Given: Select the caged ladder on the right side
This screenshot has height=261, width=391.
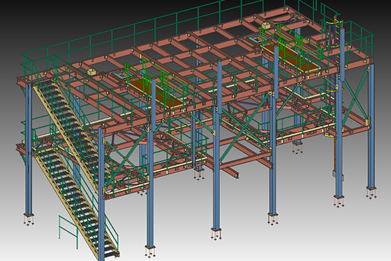Looking at the screenshot, I should point(332,74).
